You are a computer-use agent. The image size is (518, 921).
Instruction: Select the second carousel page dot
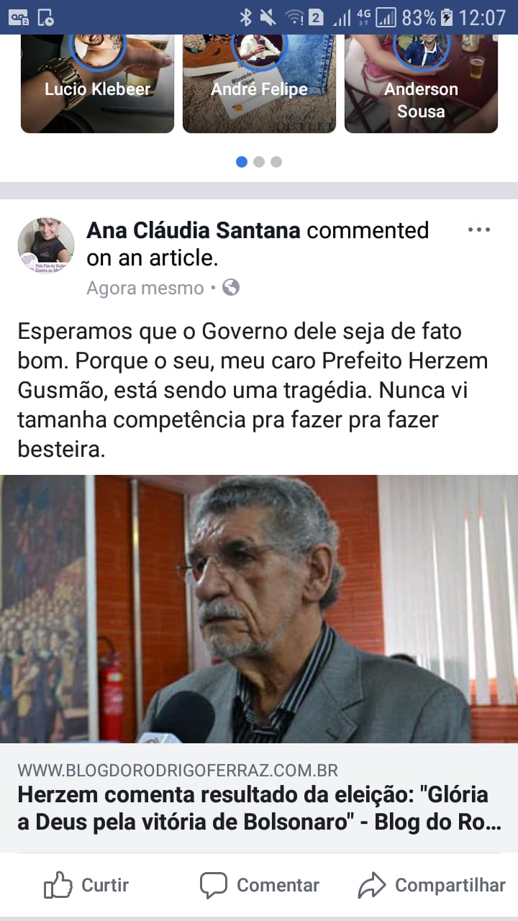pyautogui.click(x=259, y=162)
